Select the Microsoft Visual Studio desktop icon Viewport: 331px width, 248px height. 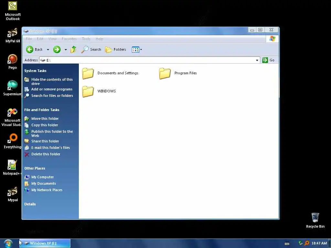12,117
